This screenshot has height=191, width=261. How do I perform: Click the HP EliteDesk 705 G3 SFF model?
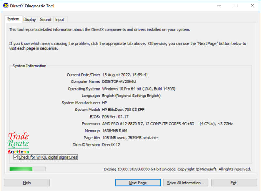pos(123,110)
